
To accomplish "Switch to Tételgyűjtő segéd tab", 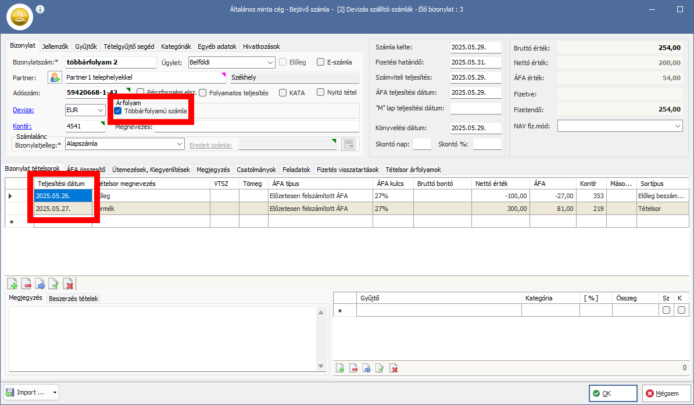I will coord(129,46).
